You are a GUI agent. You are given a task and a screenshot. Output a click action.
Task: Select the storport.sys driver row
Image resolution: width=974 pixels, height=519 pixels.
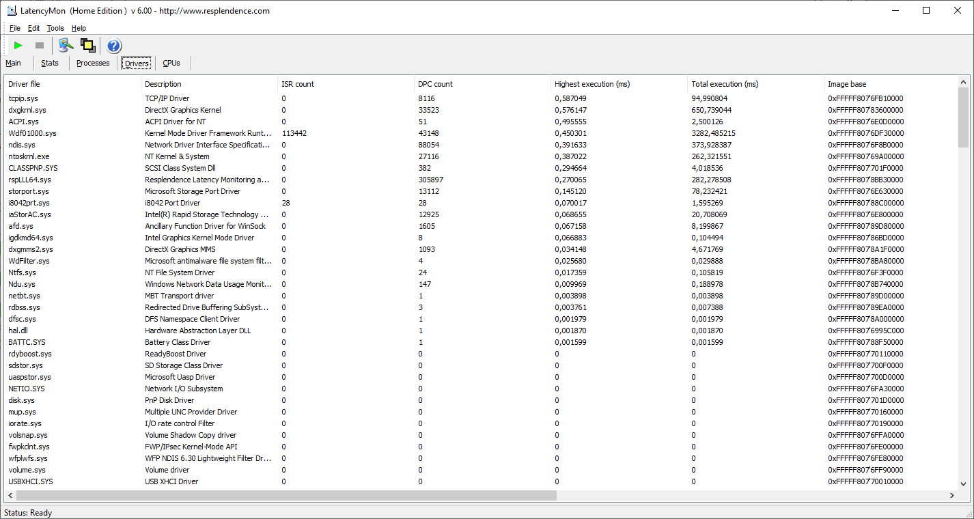[x=482, y=191]
